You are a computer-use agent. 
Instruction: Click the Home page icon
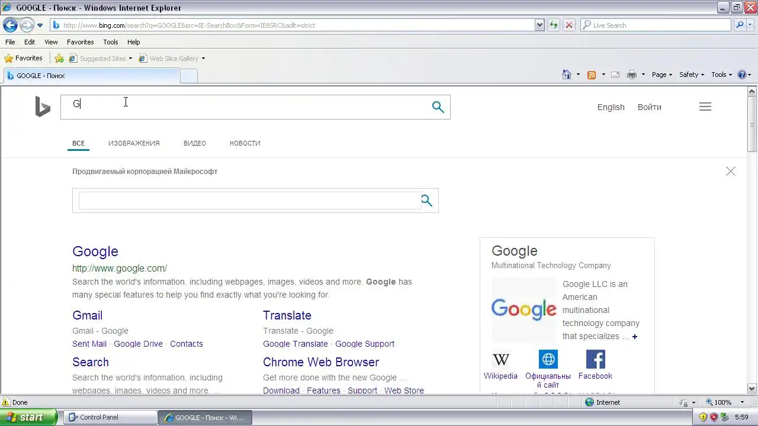(x=567, y=75)
